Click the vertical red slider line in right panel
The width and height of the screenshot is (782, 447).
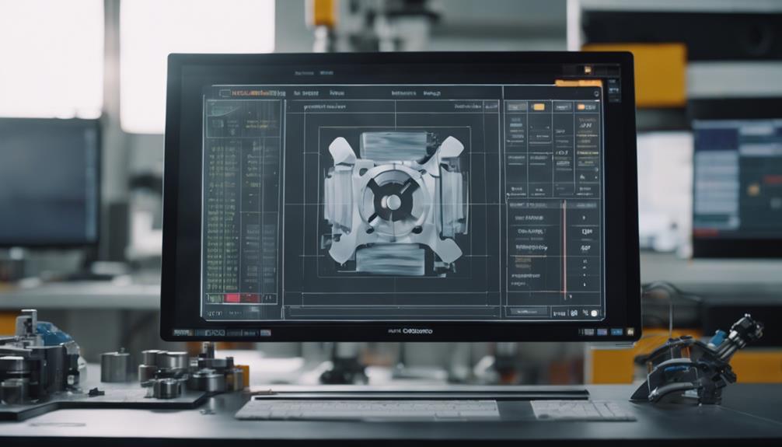point(564,250)
